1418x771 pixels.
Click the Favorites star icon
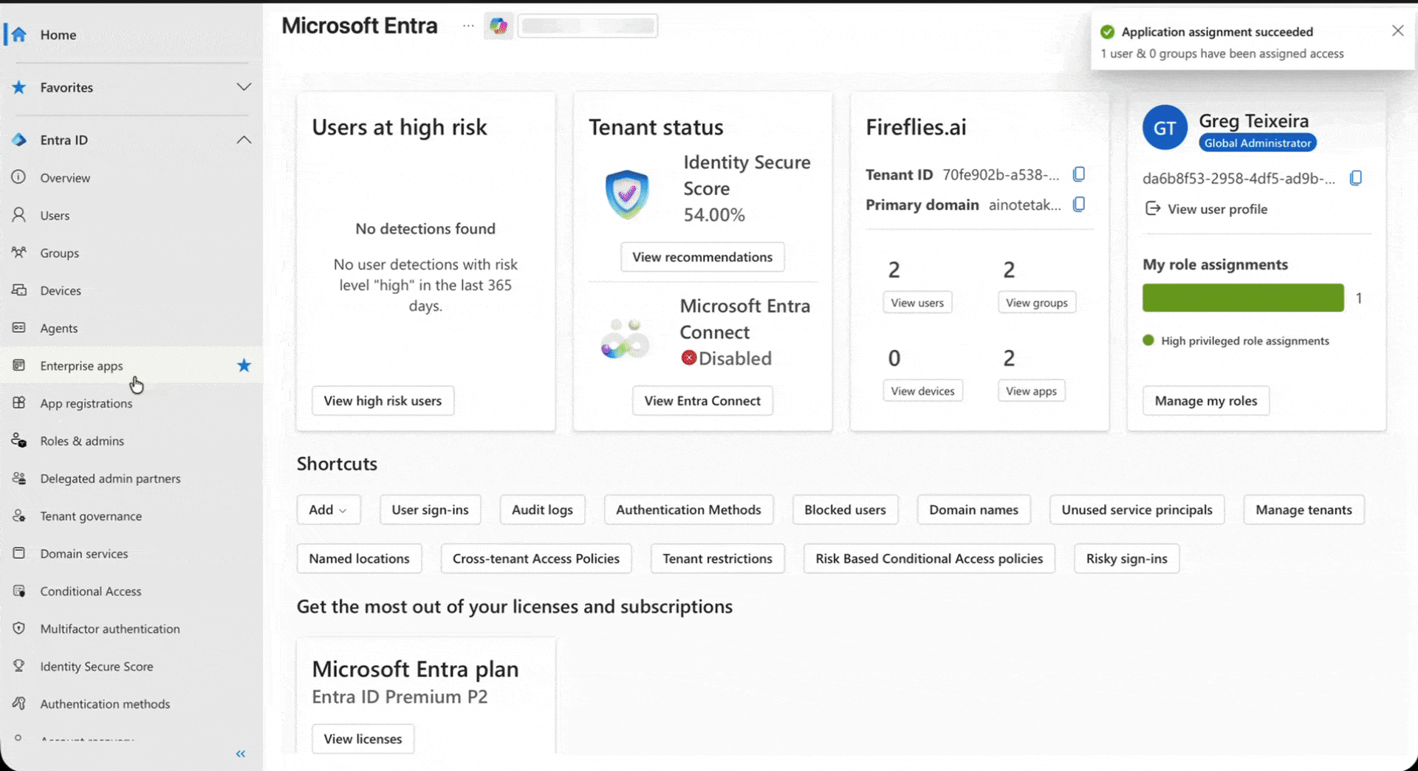[19, 87]
